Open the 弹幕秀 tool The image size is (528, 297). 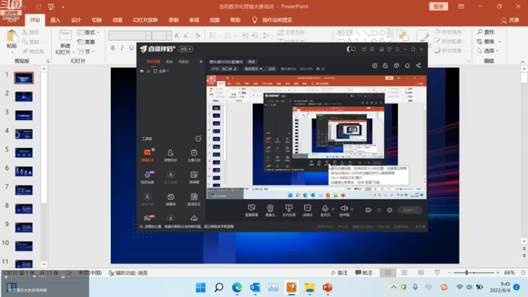(171, 199)
